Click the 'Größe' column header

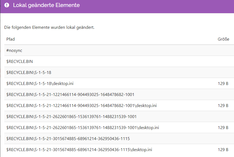pos(224,39)
